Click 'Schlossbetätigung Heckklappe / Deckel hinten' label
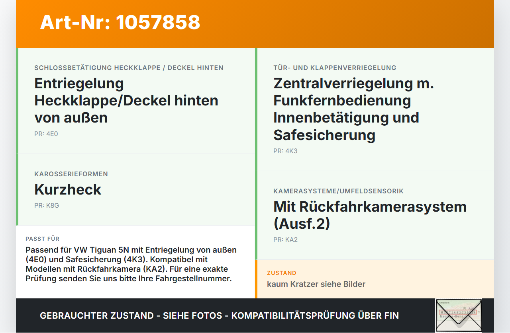Viewport: 510px width, 333px height. pos(129,68)
